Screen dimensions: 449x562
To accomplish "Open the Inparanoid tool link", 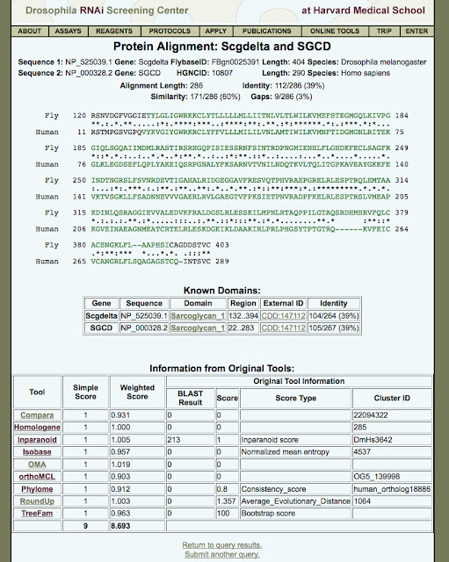I will (x=37, y=440).
